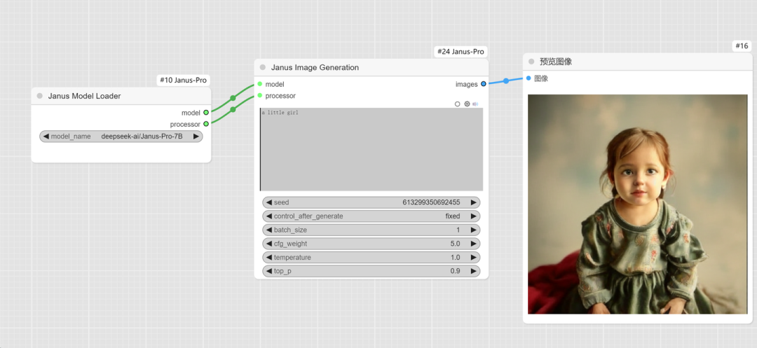This screenshot has height=348, width=757.
Task: Increase temperature with its right arrow
Action: click(x=474, y=258)
